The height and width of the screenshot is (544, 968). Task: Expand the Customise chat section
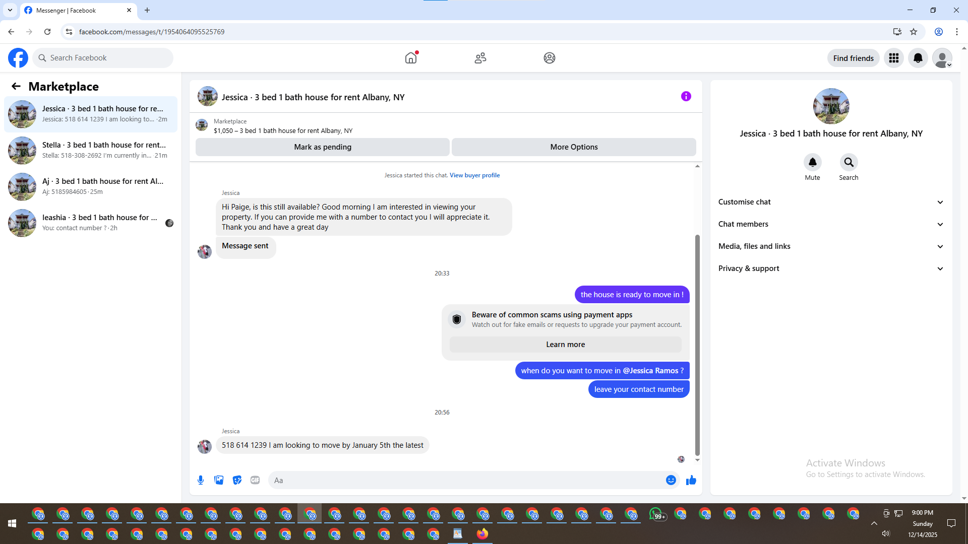coord(830,202)
